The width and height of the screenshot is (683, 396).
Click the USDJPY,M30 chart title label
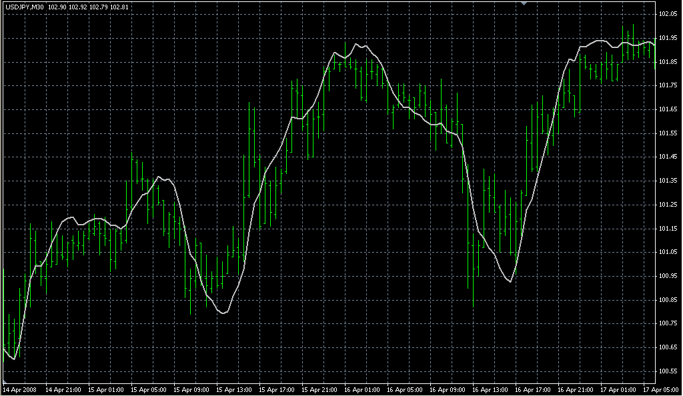point(25,7)
